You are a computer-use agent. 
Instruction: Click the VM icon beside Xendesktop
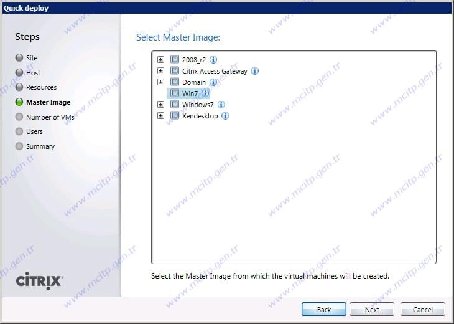click(175, 116)
